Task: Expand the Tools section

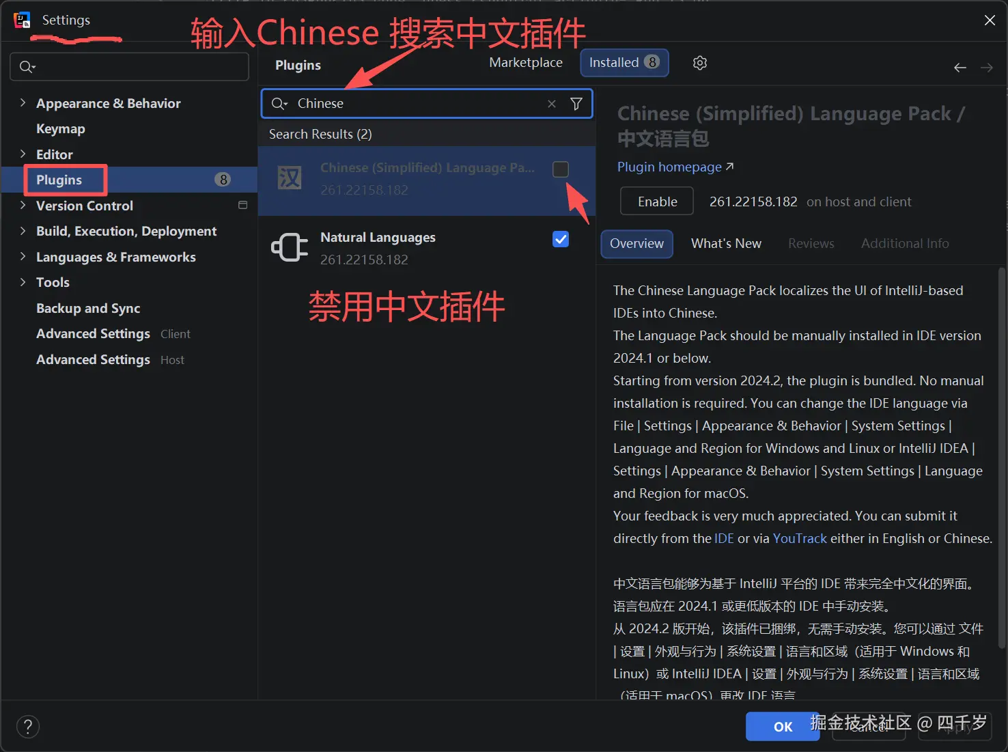Action: point(23,281)
